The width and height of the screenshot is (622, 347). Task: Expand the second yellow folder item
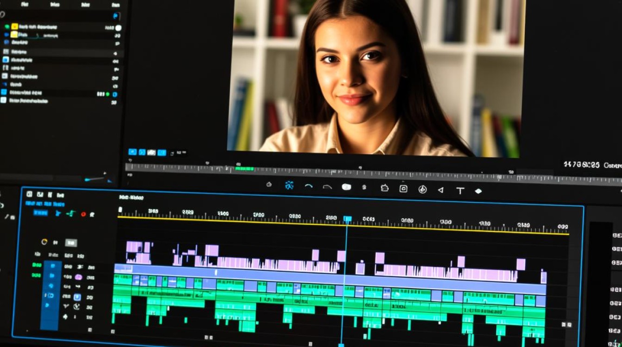coord(14,35)
